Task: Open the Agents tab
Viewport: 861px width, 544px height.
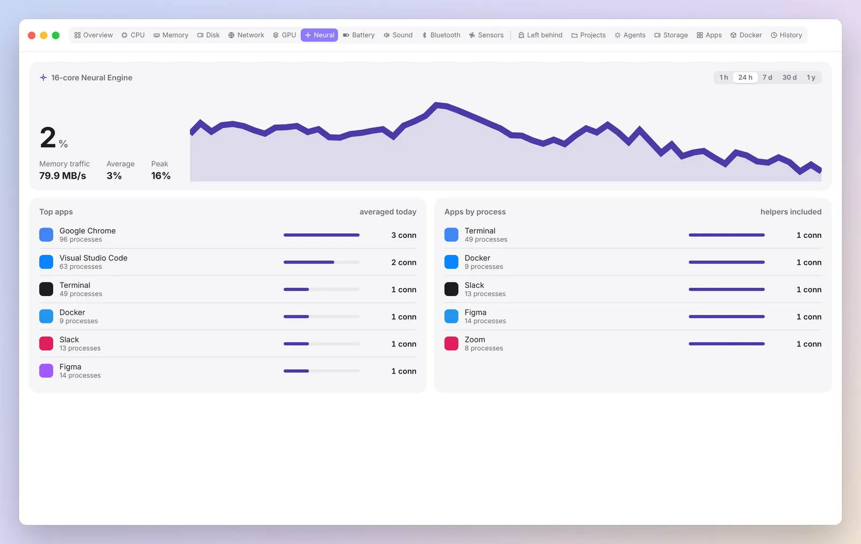Action: [630, 35]
